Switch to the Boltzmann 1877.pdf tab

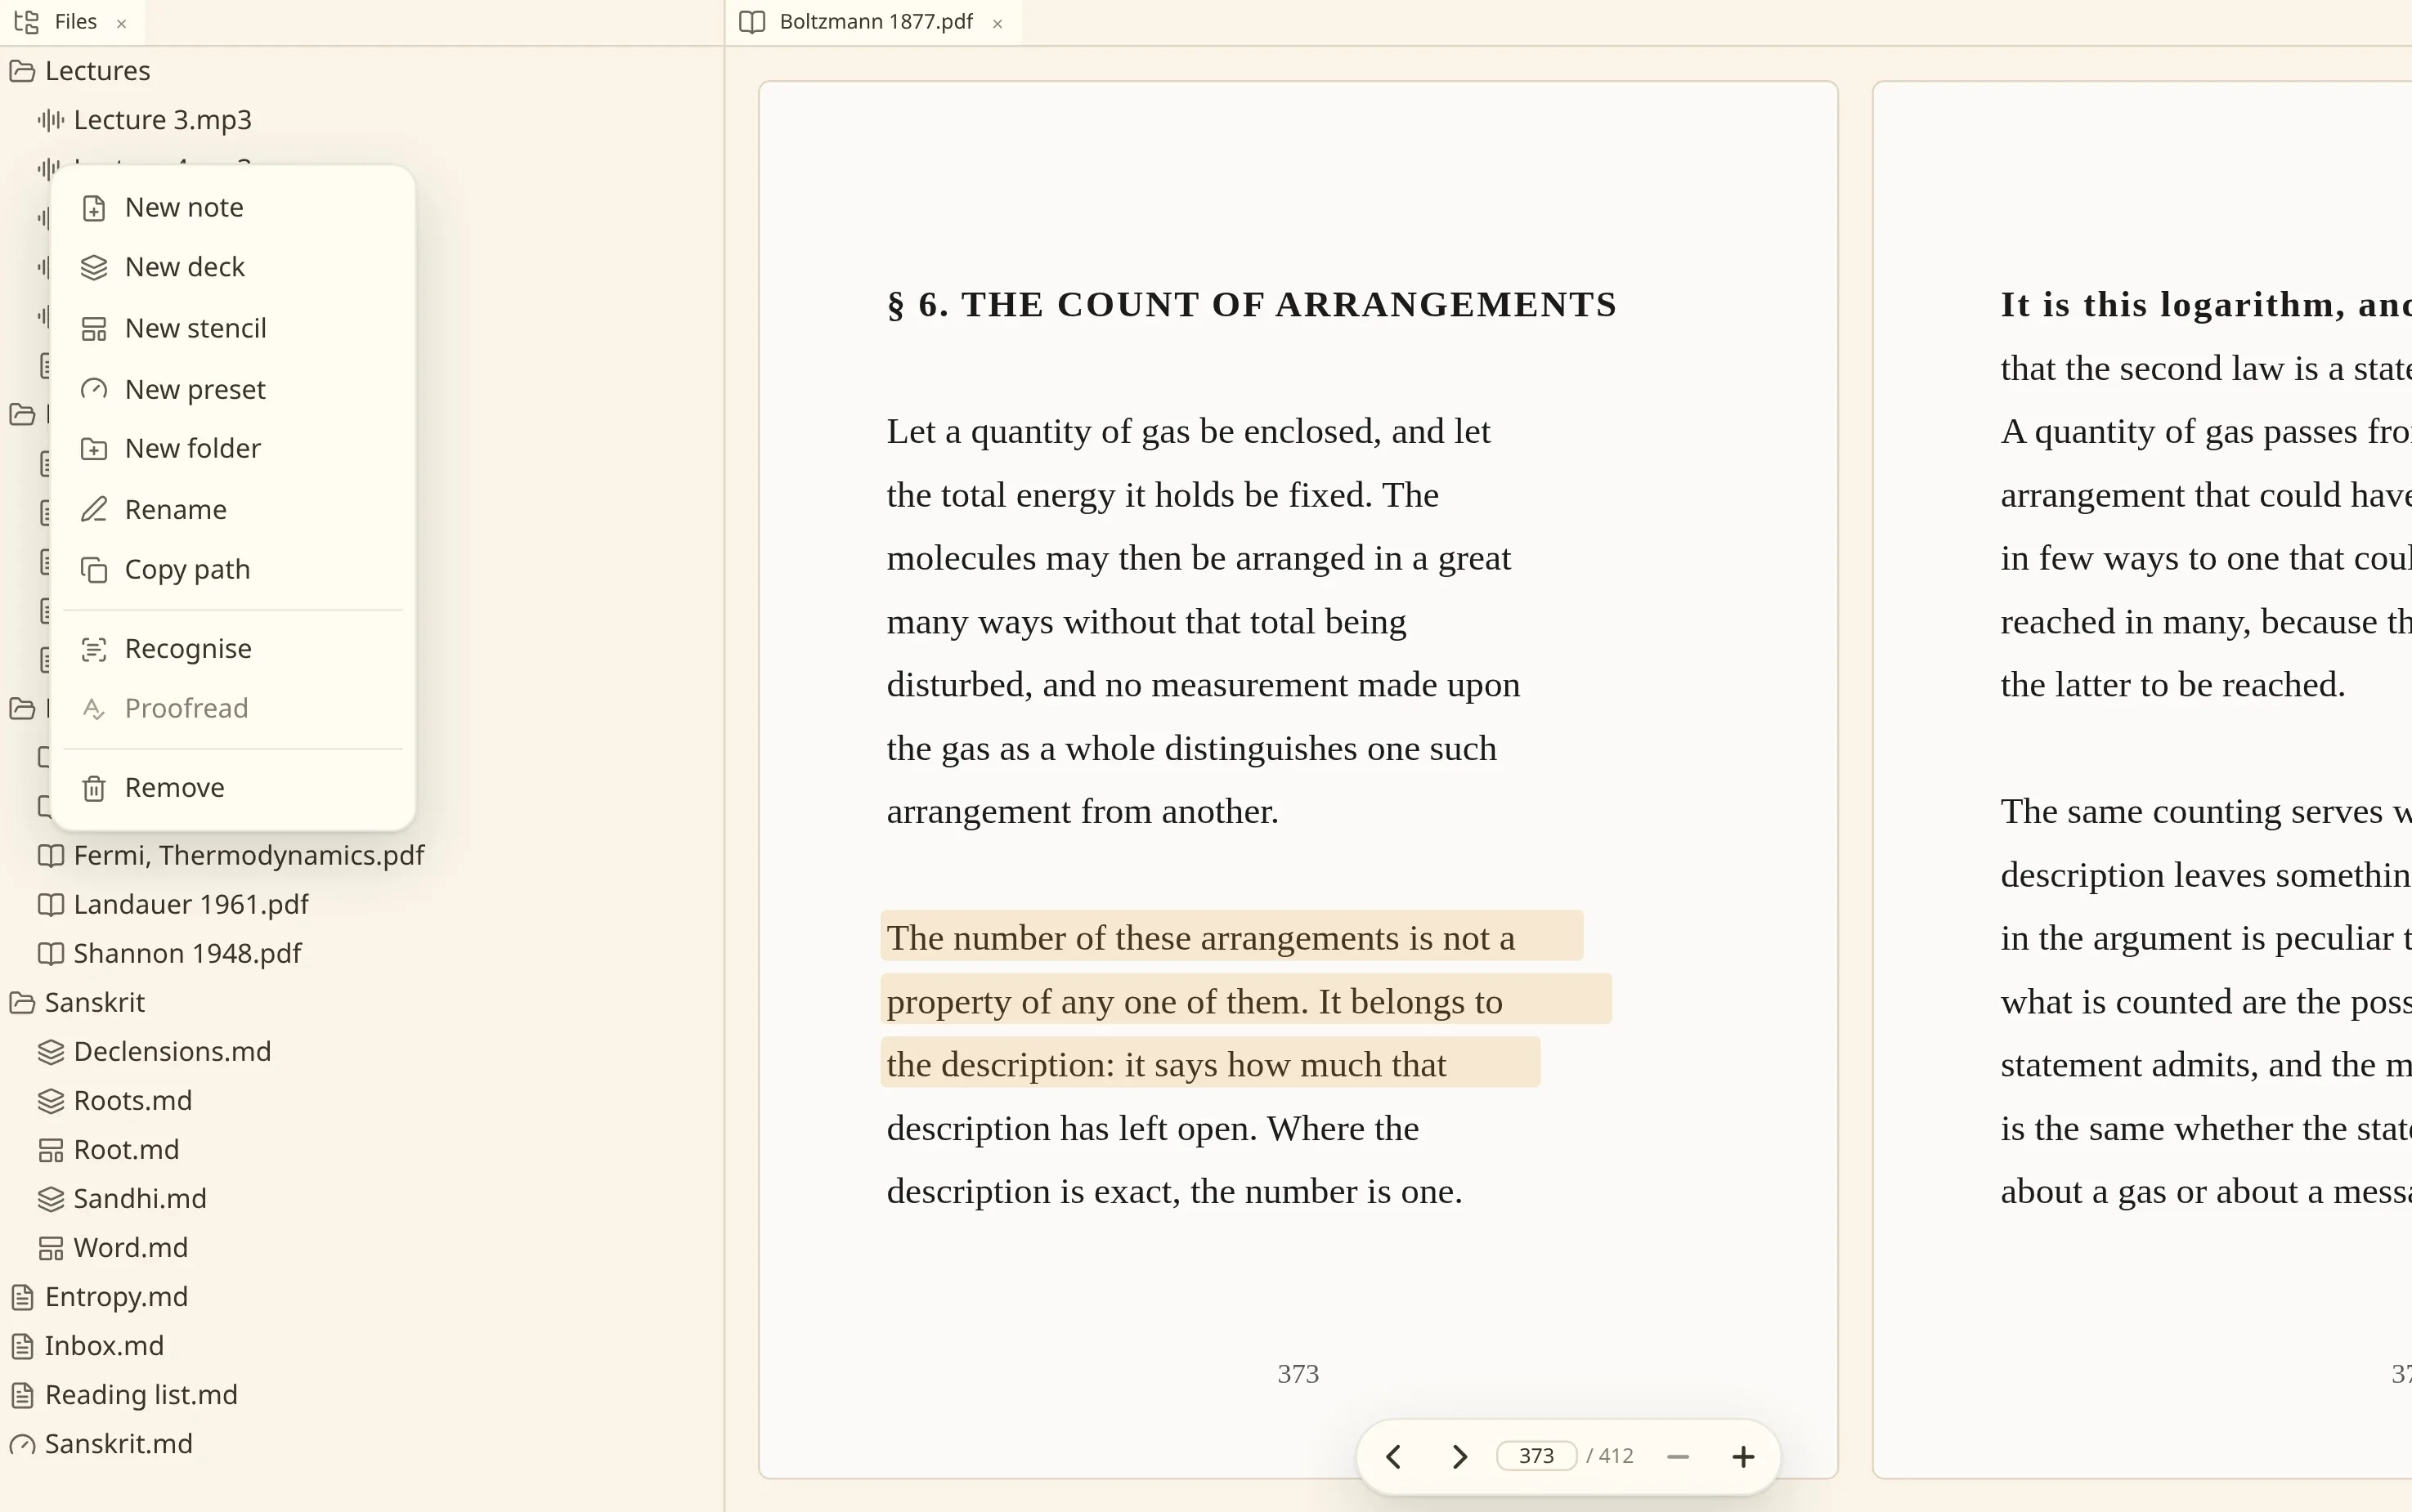coord(873,22)
